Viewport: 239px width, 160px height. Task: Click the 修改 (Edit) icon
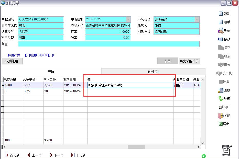coord(221,39)
